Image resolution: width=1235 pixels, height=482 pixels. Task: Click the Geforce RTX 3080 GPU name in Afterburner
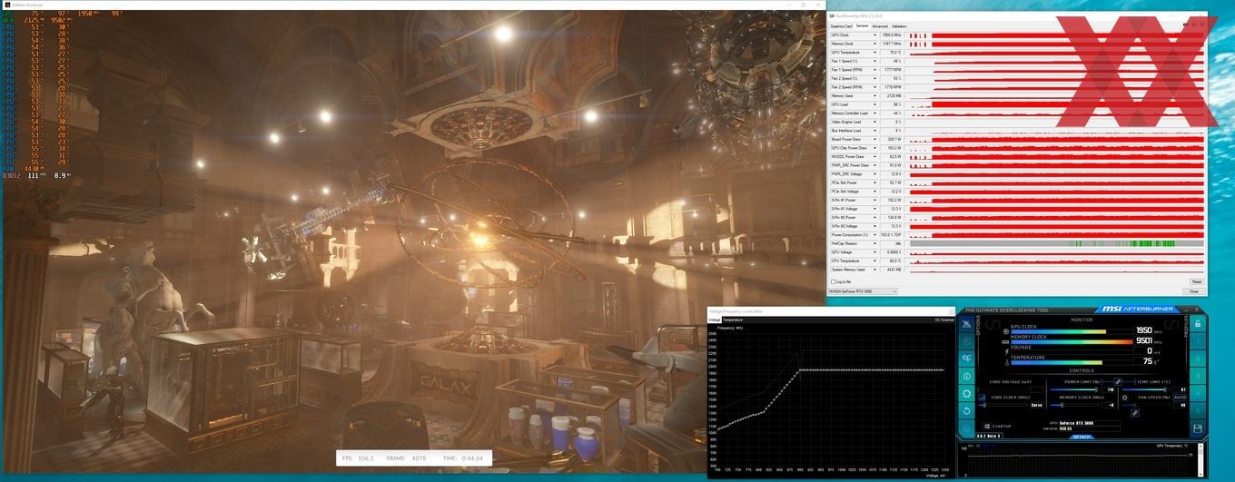[x=1077, y=423]
